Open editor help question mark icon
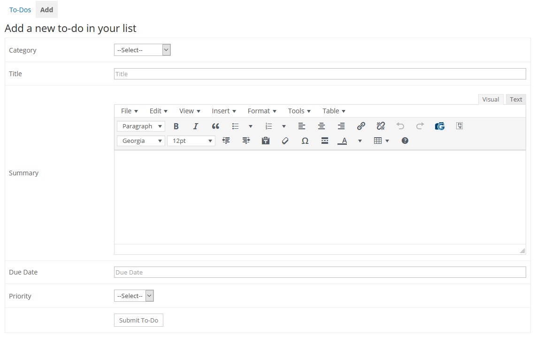This screenshot has height=338, width=536. click(x=405, y=141)
